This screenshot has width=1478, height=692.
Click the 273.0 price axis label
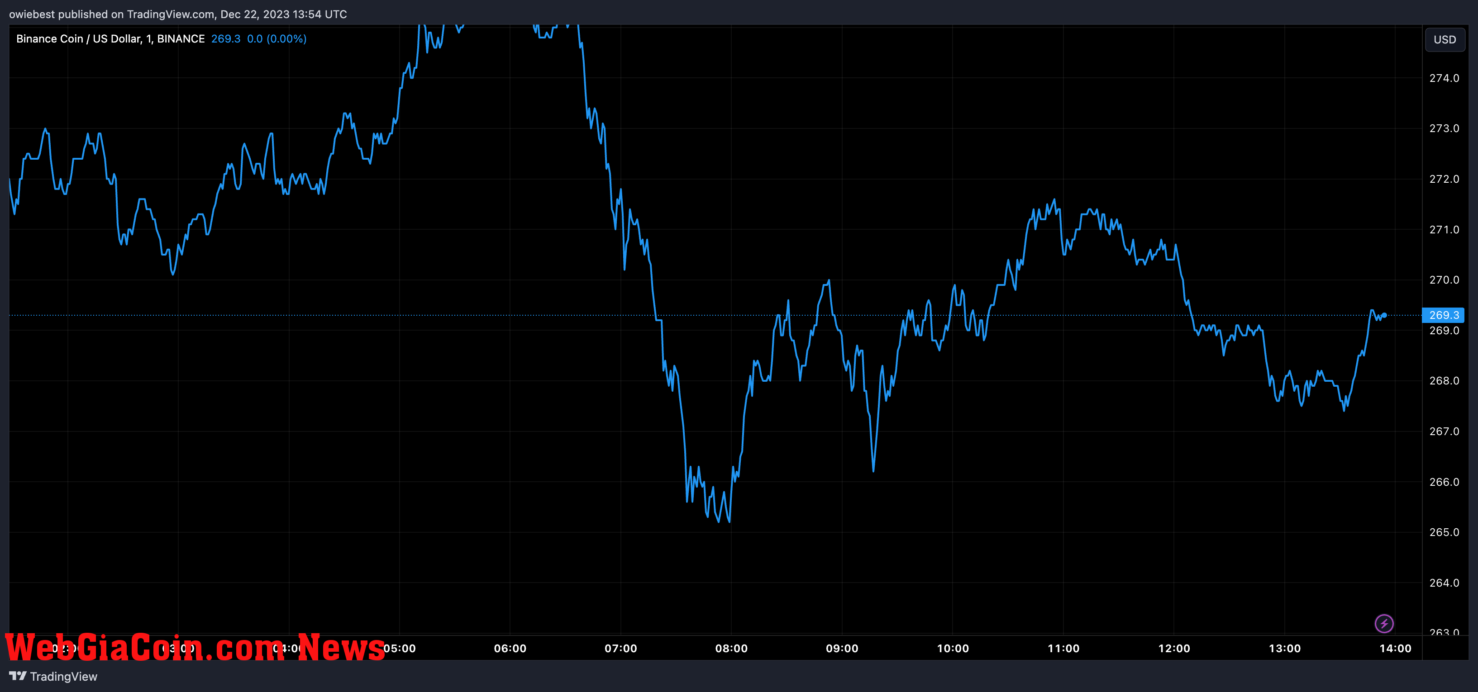(x=1444, y=128)
